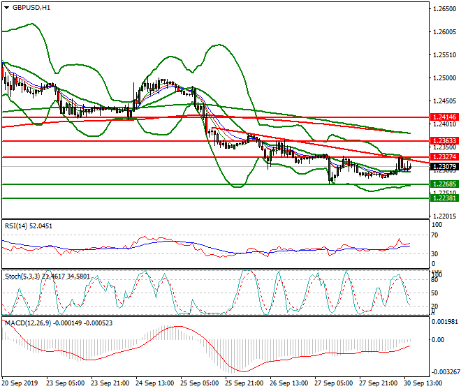Click the 1.26500 price scale value
The height and width of the screenshot is (391, 461).
pyautogui.click(x=444, y=9)
